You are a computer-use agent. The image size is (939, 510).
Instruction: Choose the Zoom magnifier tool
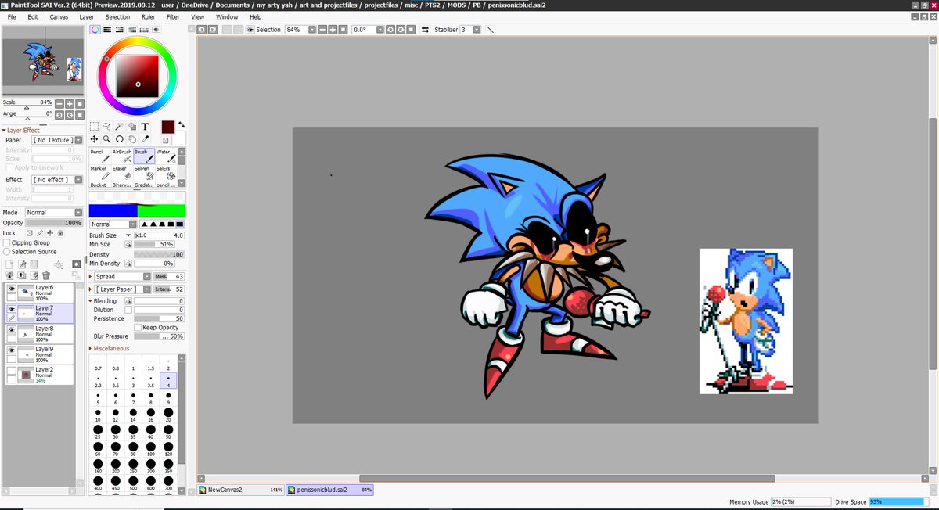106,139
